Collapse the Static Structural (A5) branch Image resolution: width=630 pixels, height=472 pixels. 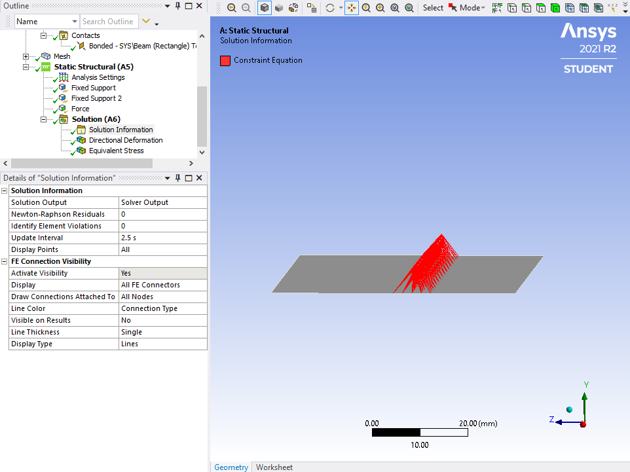26,67
